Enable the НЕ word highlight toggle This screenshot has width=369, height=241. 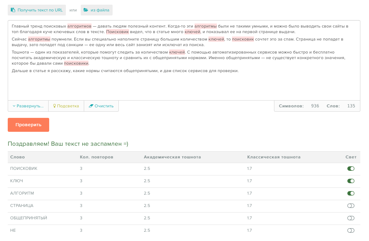[351, 230]
